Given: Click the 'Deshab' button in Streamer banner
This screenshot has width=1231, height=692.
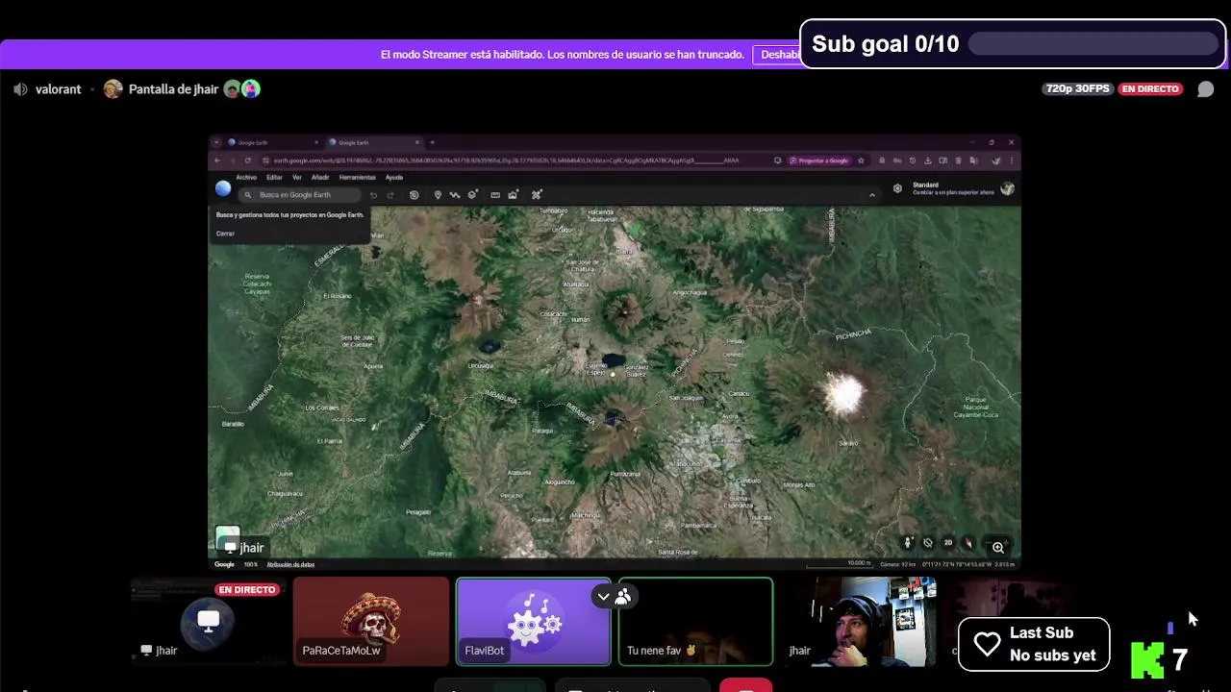Looking at the screenshot, I should [x=777, y=55].
